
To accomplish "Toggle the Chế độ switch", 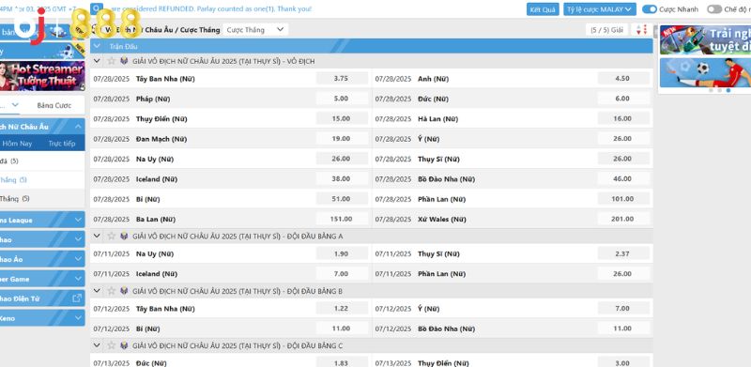I will tap(714, 9).
